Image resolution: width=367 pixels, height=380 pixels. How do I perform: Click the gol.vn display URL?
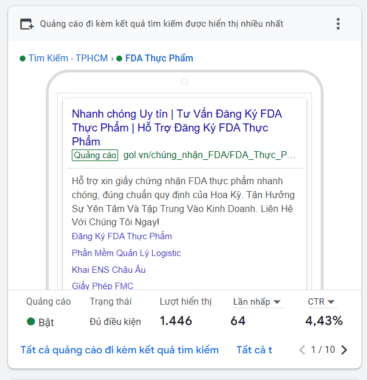[210, 155]
